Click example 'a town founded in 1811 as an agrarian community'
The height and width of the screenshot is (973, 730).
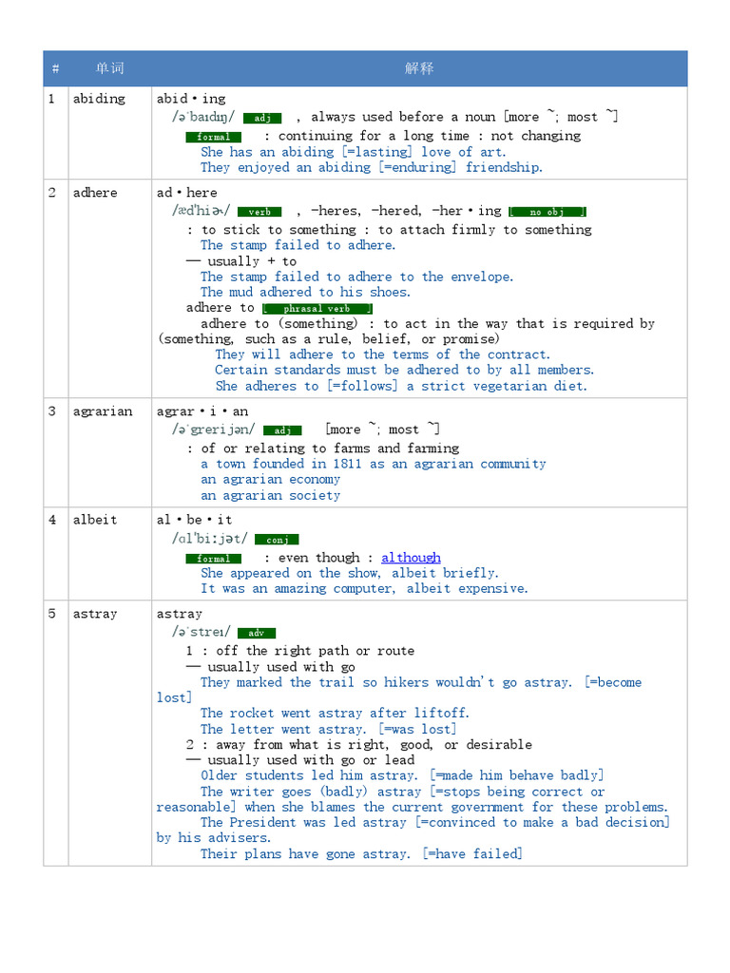pyautogui.click(x=373, y=464)
